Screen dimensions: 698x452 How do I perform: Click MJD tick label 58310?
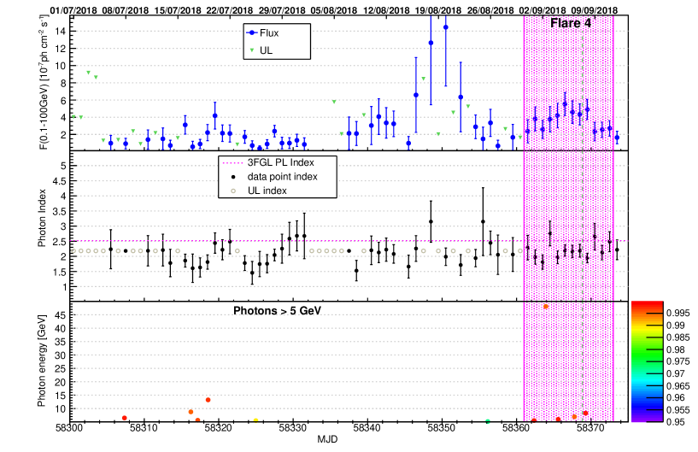[144, 428]
